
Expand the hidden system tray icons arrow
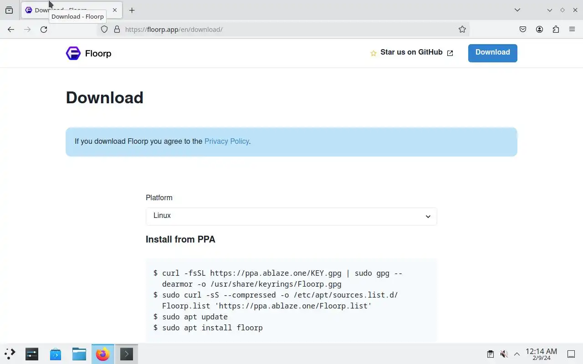517,354
